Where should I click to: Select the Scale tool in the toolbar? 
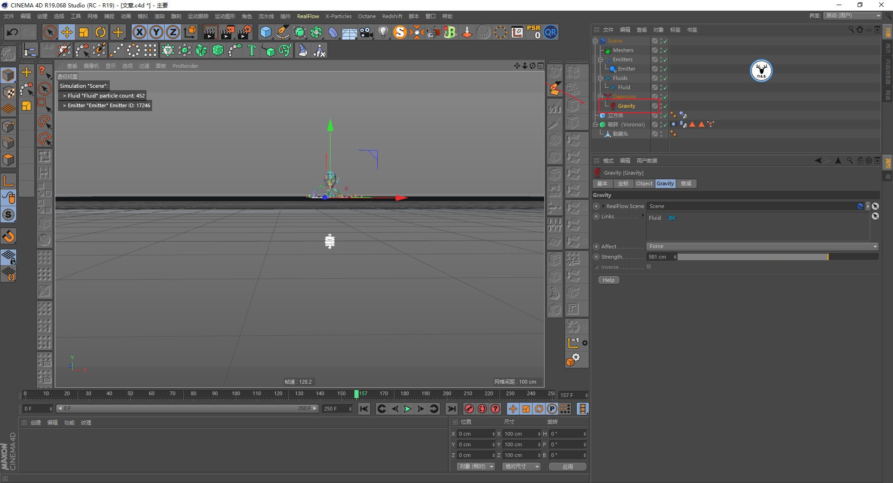point(84,32)
